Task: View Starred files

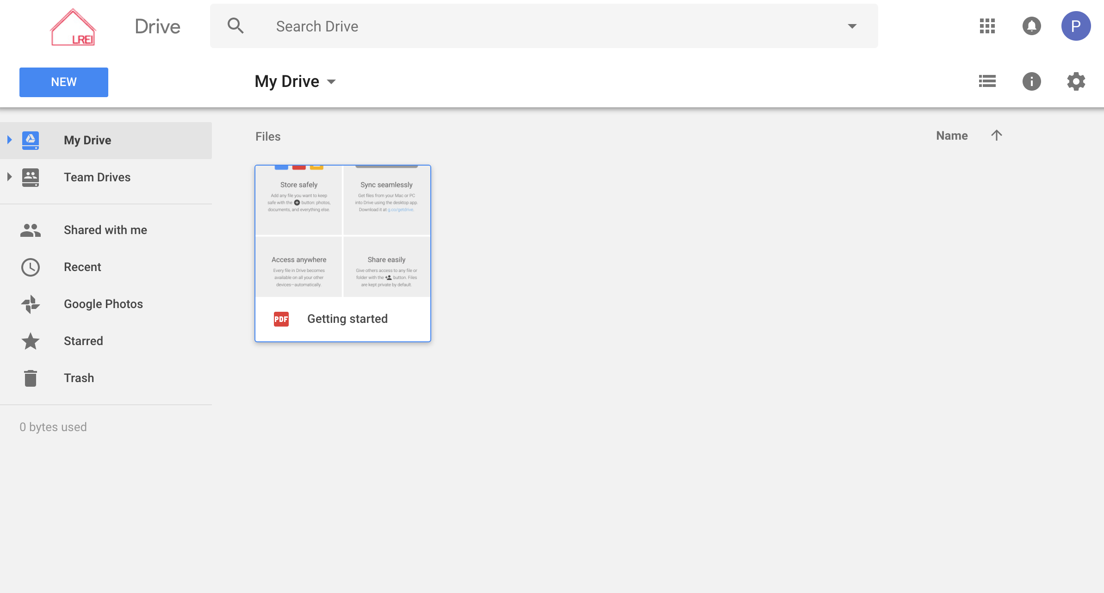Action: [x=83, y=341]
